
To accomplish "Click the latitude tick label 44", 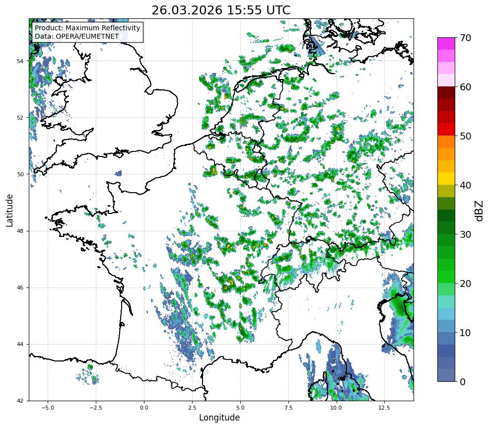I will click(20, 345).
